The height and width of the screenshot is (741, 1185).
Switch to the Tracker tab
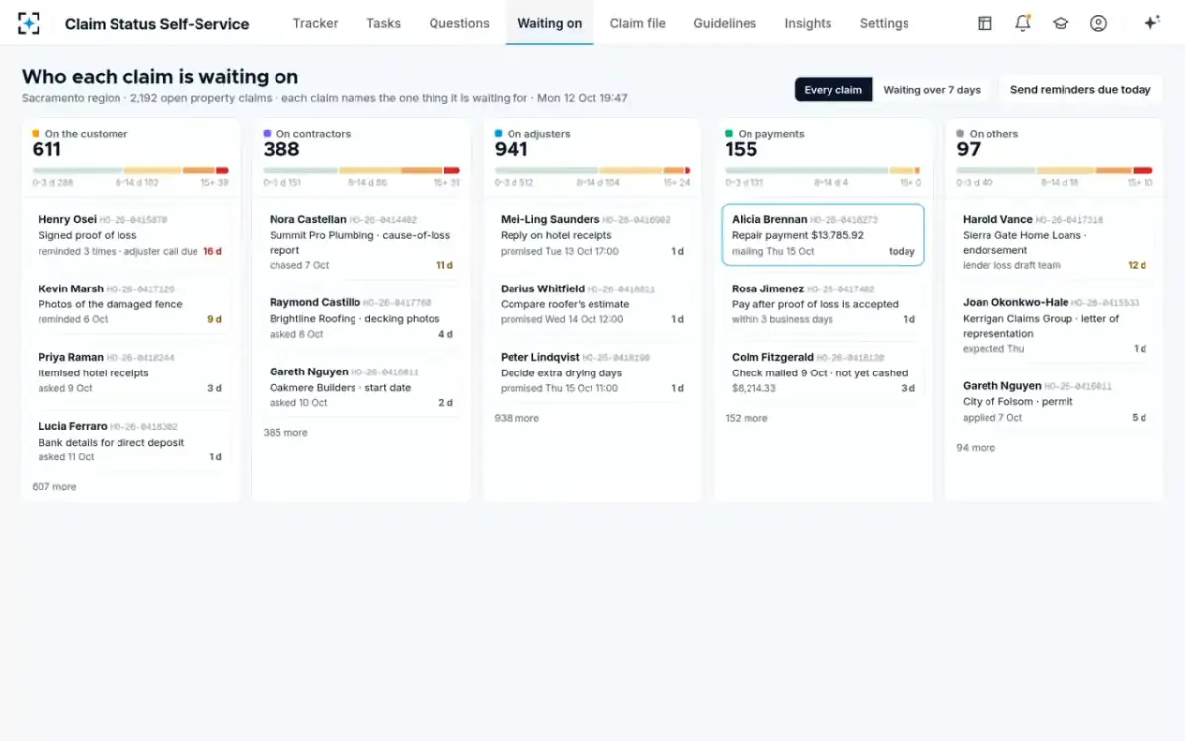click(315, 23)
